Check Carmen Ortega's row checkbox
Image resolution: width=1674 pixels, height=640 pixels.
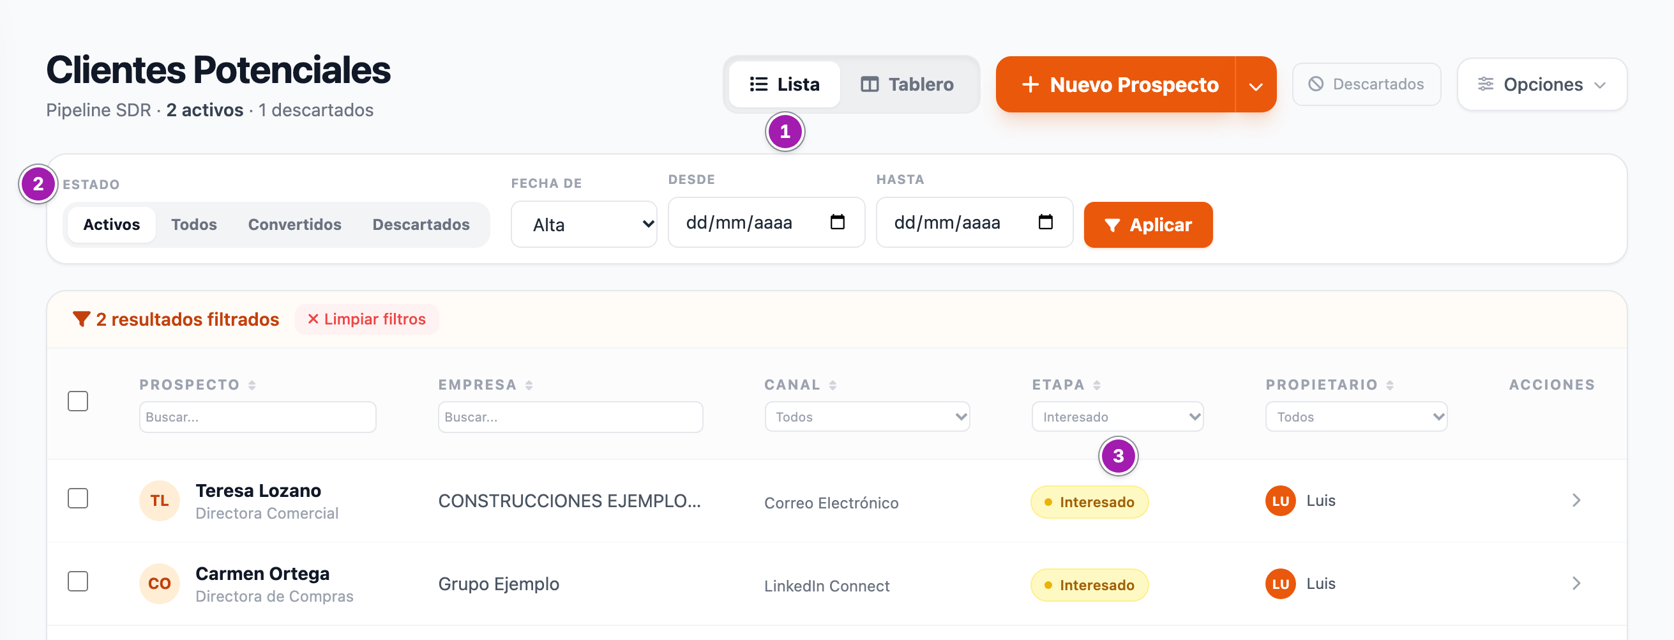78,581
